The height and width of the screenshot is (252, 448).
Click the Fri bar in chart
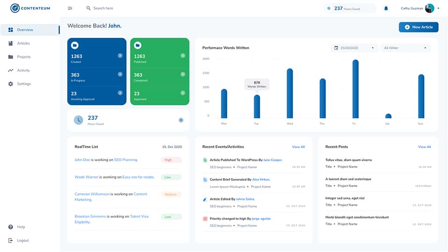point(355,89)
